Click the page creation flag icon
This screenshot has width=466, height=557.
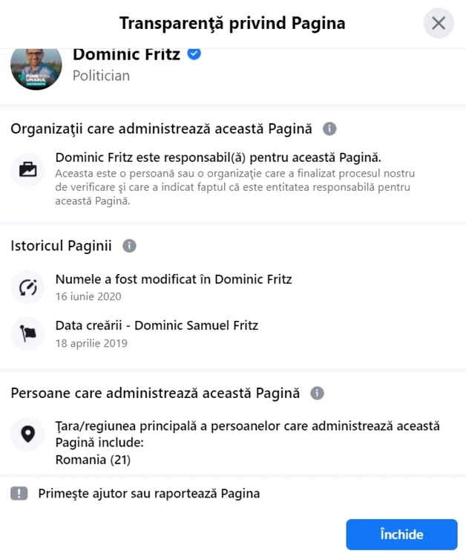[x=27, y=334]
